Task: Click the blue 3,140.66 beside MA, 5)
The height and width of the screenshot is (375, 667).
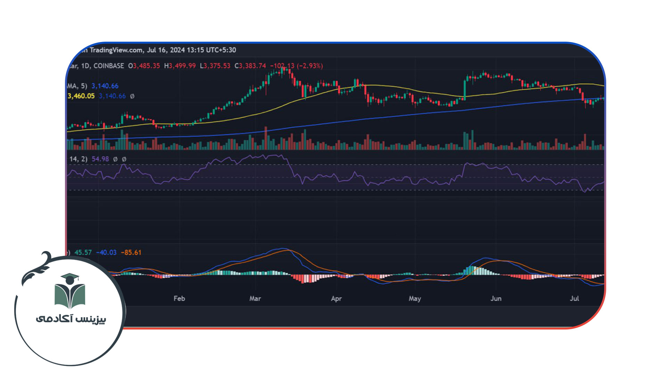Action: [105, 86]
